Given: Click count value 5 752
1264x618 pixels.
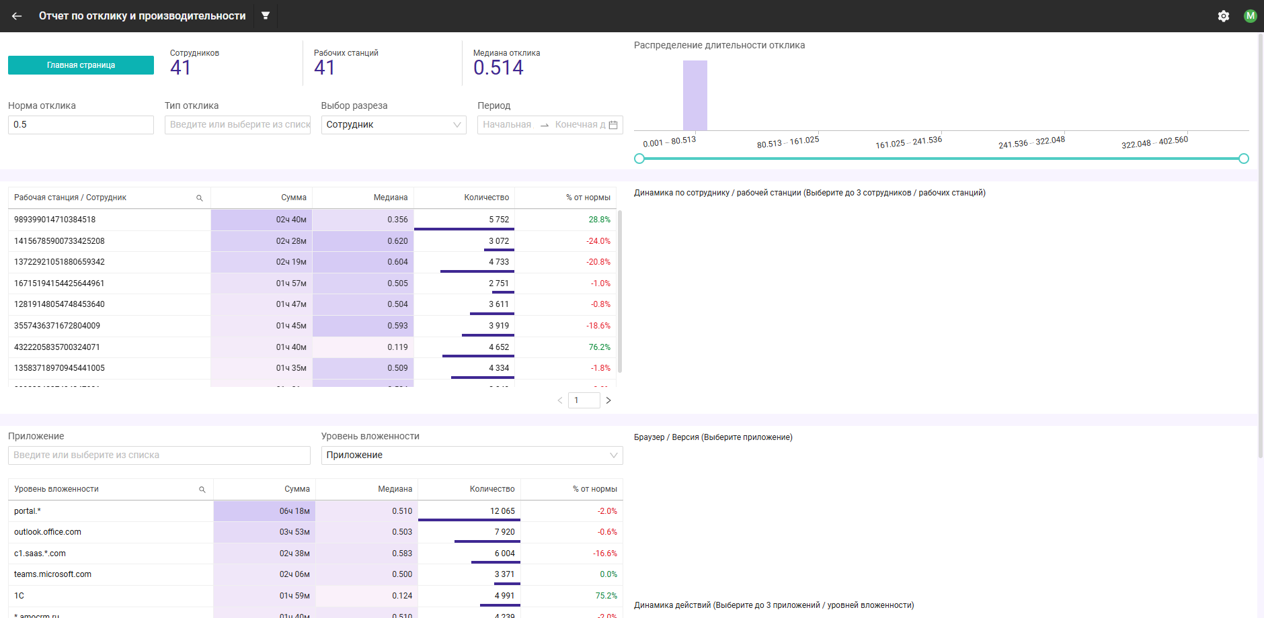Looking at the screenshot, I should [x=499, y=220].
